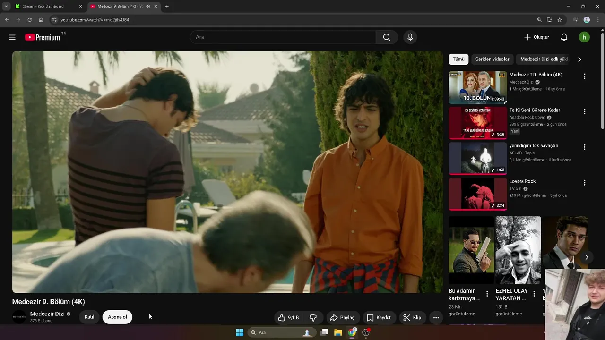
Task: Open Task View on the taskbar
Action: [324, 332]
